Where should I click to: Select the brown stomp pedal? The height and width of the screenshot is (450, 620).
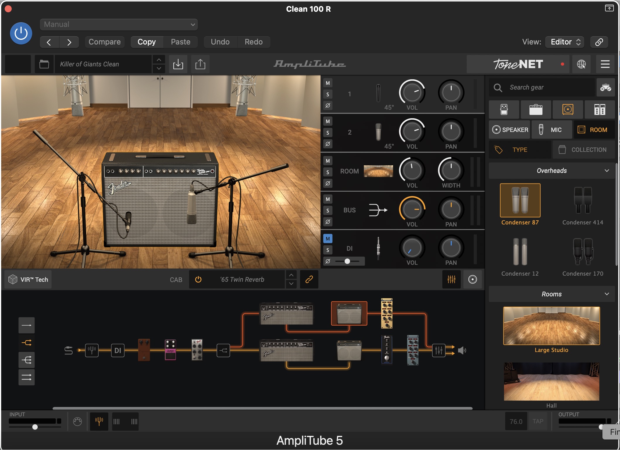(x=144, y=350)
